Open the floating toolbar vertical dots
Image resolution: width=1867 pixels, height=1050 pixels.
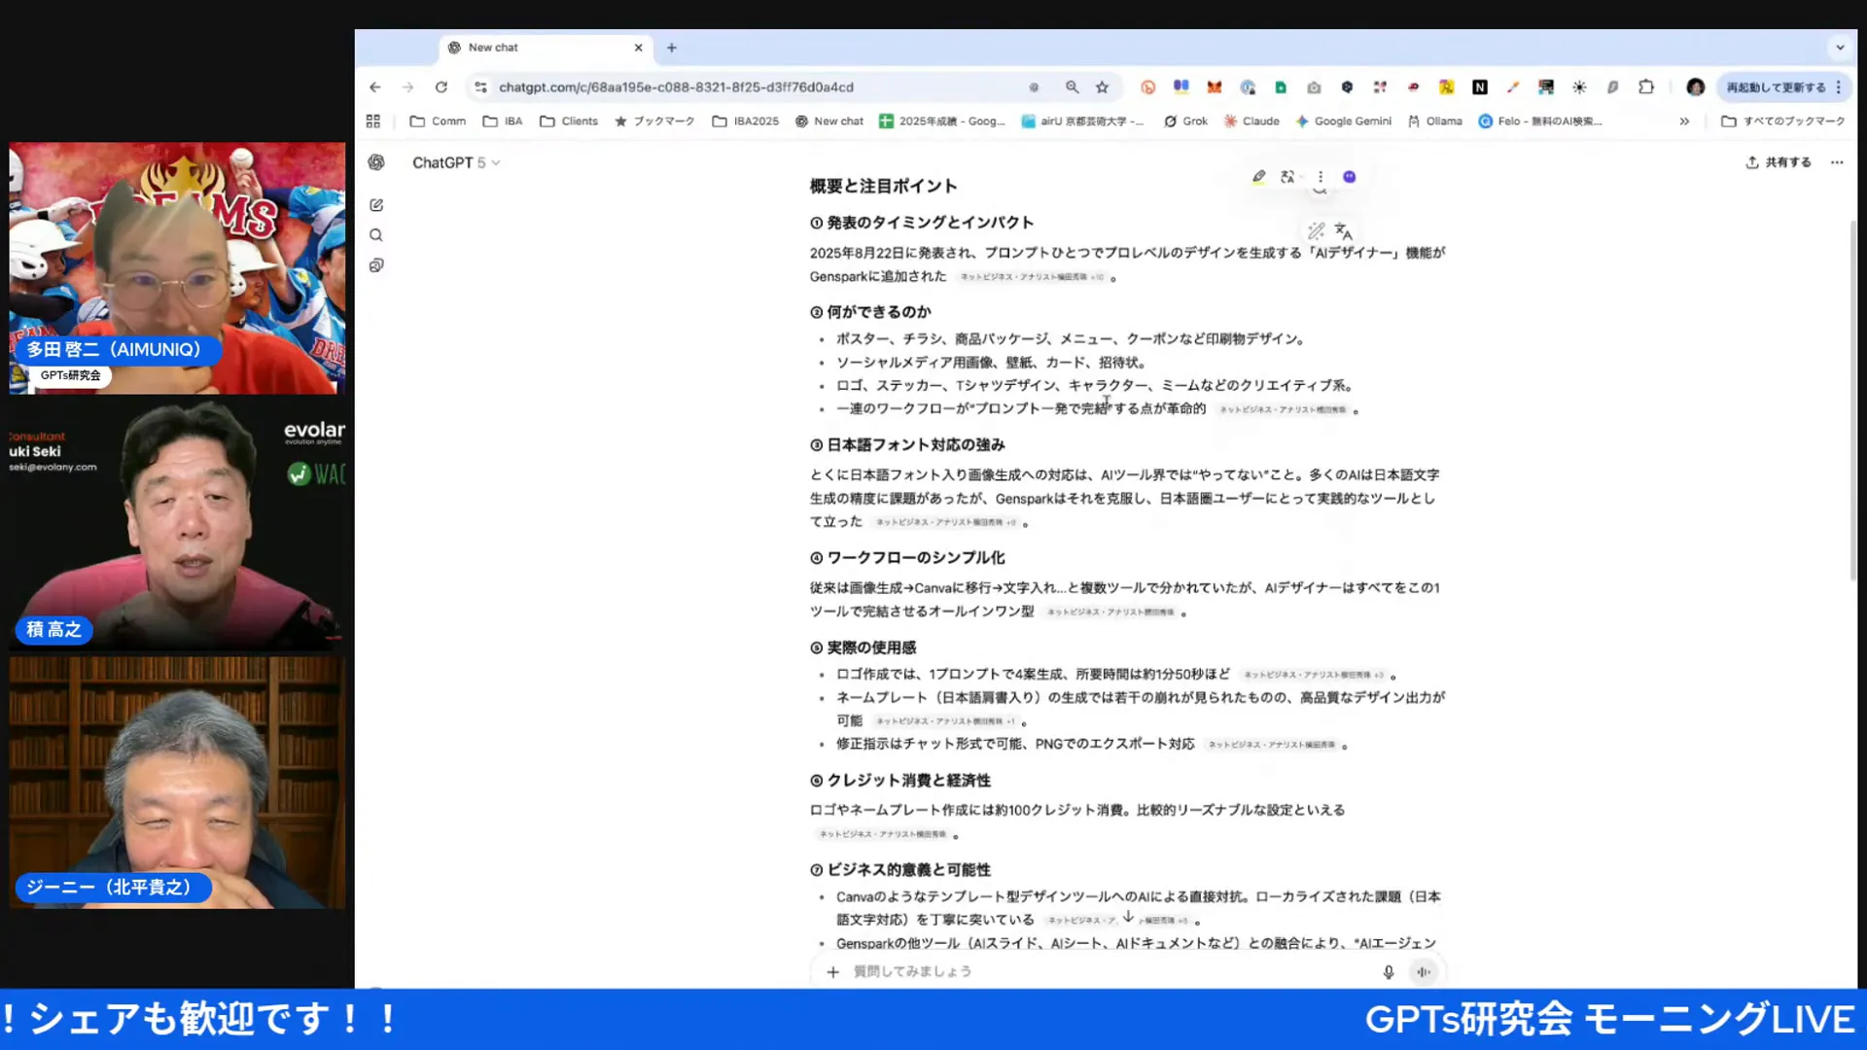[1321, 177]
